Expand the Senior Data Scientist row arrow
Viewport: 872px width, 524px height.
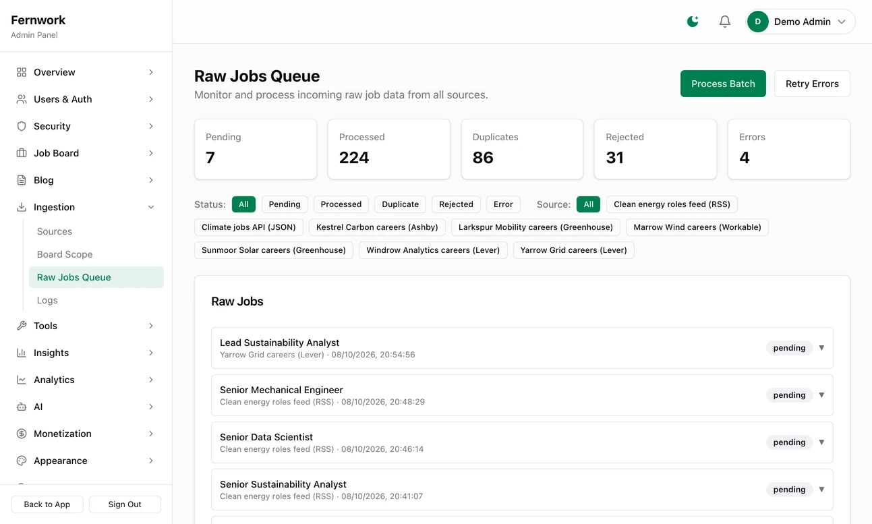(x=821, y=442)
